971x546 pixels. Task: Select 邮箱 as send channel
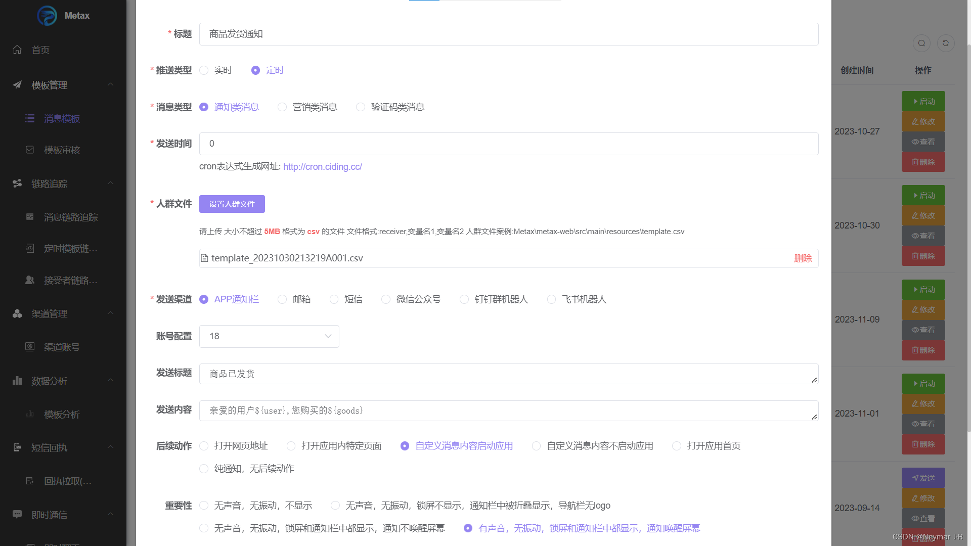(x=282, y=299)
